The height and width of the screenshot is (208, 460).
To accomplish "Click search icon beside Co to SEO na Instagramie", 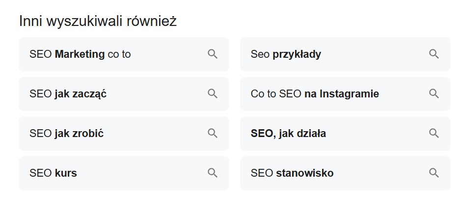I will point(434,93).
